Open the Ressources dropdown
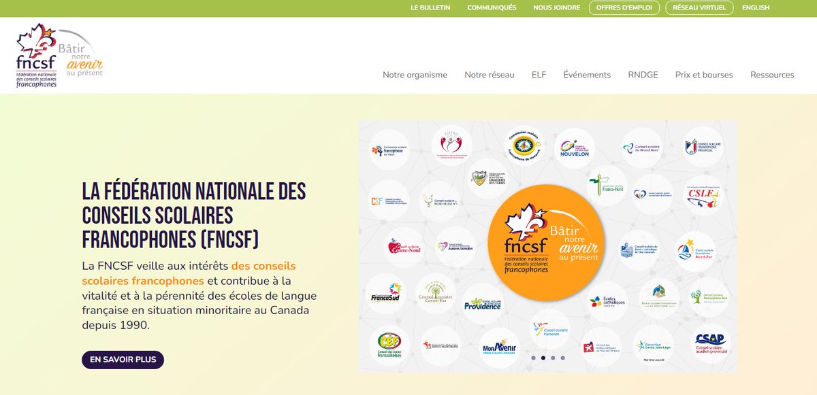 [x=772, y=74]
